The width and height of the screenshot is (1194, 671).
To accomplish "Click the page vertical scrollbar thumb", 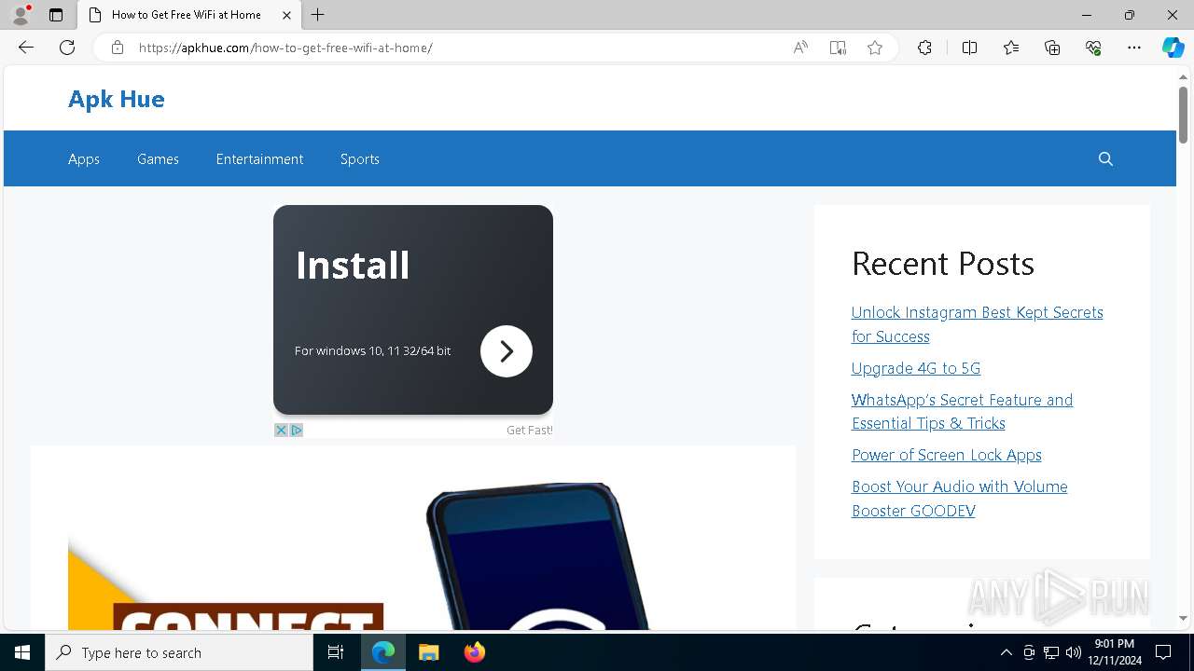I will tap(1183, 114).
